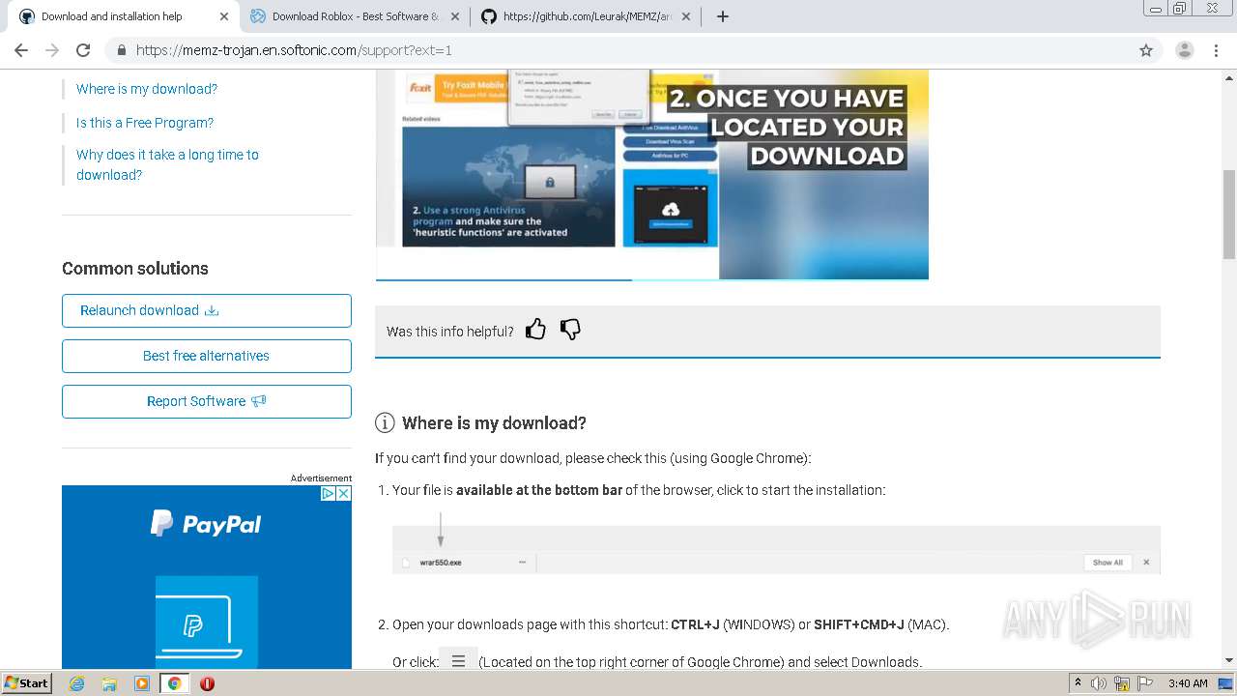
Task: Click the scrollbar down arrow
Action: pos(1229,661)
